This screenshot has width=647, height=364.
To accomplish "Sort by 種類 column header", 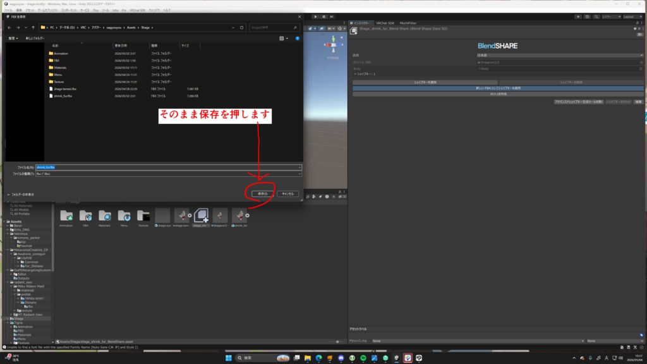I will coord(154,45).
